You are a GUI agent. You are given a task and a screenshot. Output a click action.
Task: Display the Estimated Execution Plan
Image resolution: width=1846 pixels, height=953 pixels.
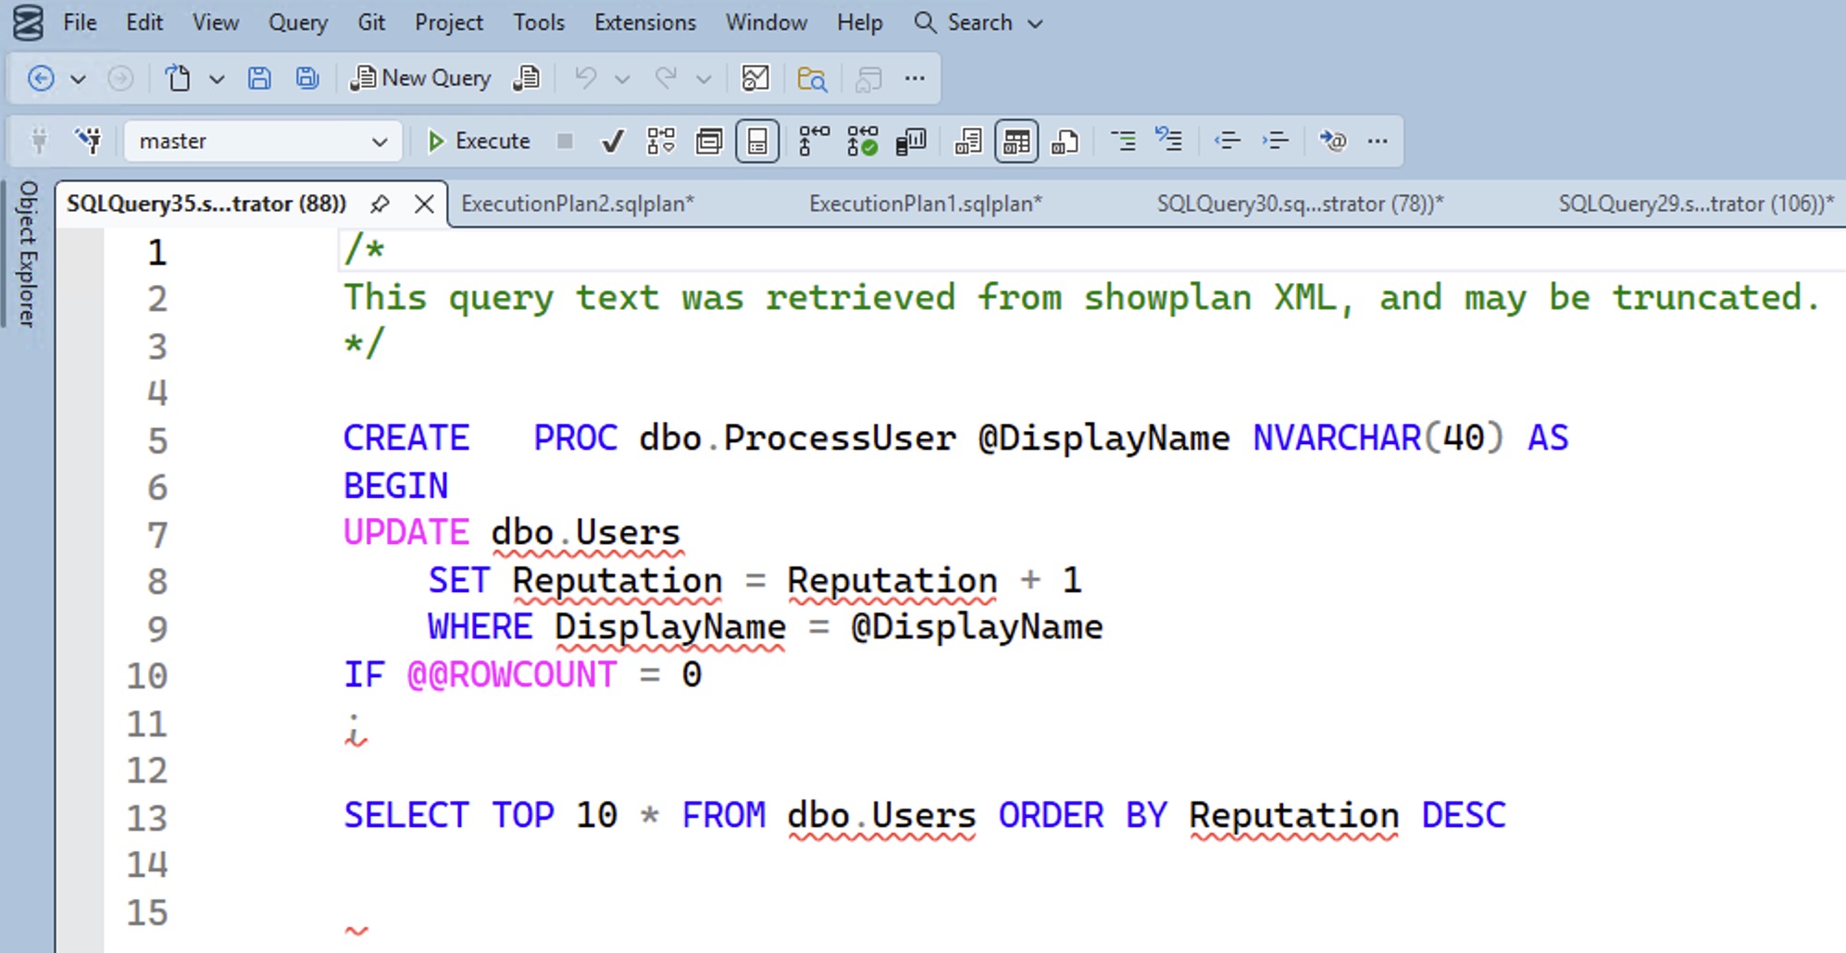[661, 142]
